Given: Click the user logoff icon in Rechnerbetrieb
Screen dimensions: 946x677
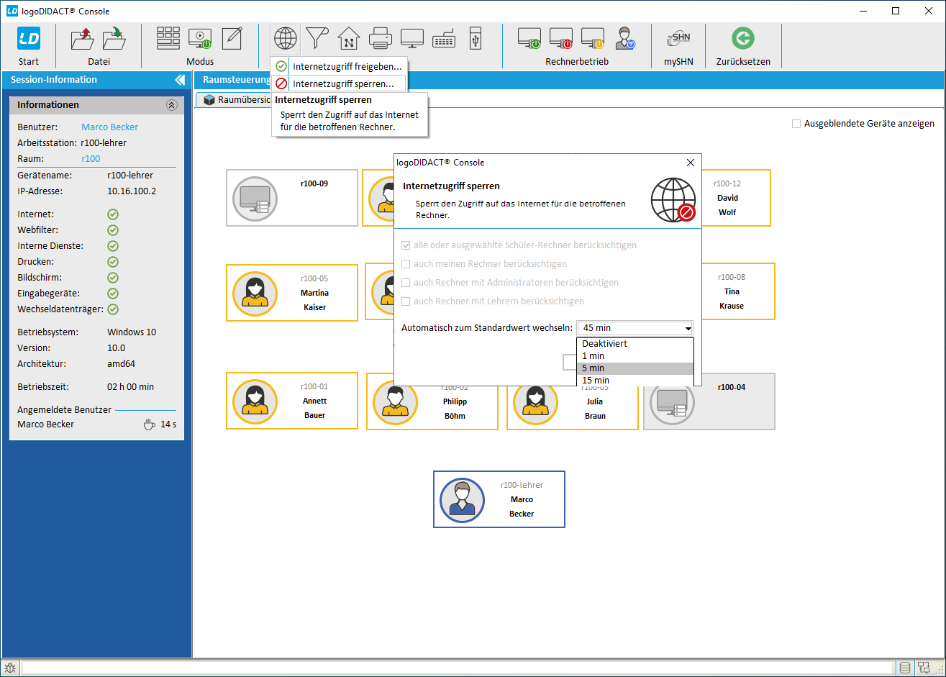Looking at the screenshot, I should [625, 37].
